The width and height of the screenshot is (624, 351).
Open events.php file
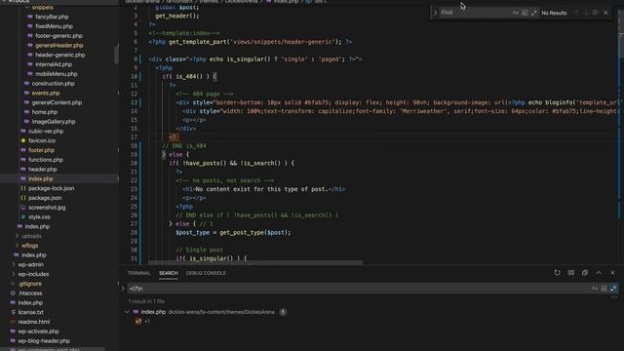[x=46, y=94]
